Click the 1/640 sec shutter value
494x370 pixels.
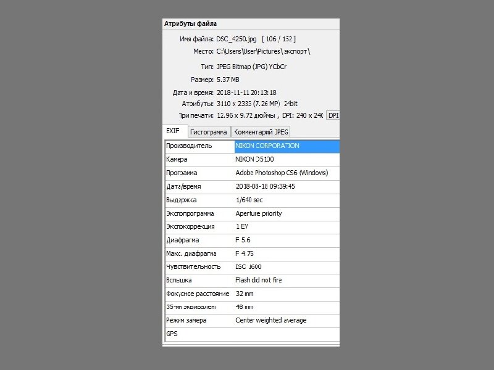pyautogui.click(x=249, y=200)
